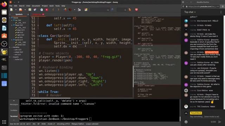Close the frogger.py document tab
Image resolution: width=225 pixels, height=126 pixels.
[43, 14]
